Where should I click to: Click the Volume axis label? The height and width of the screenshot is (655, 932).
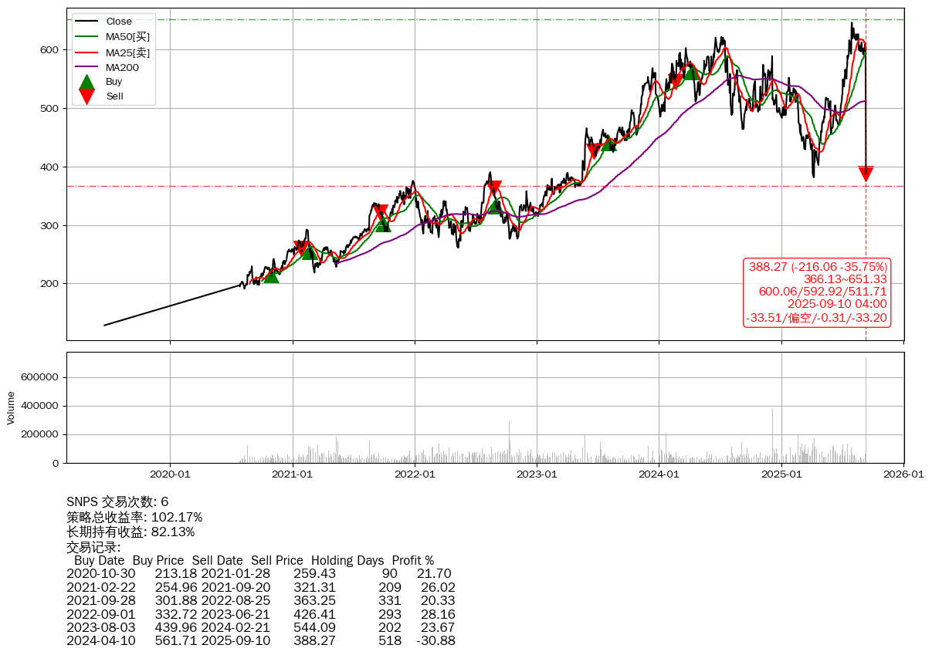11,407
